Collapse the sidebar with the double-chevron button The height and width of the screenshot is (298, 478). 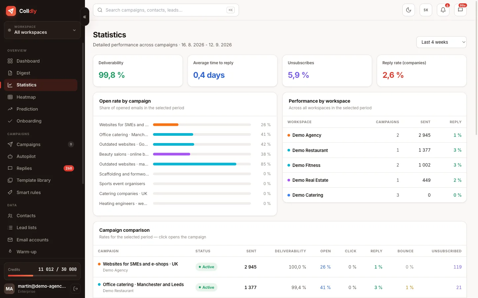(x=85, y=17)
